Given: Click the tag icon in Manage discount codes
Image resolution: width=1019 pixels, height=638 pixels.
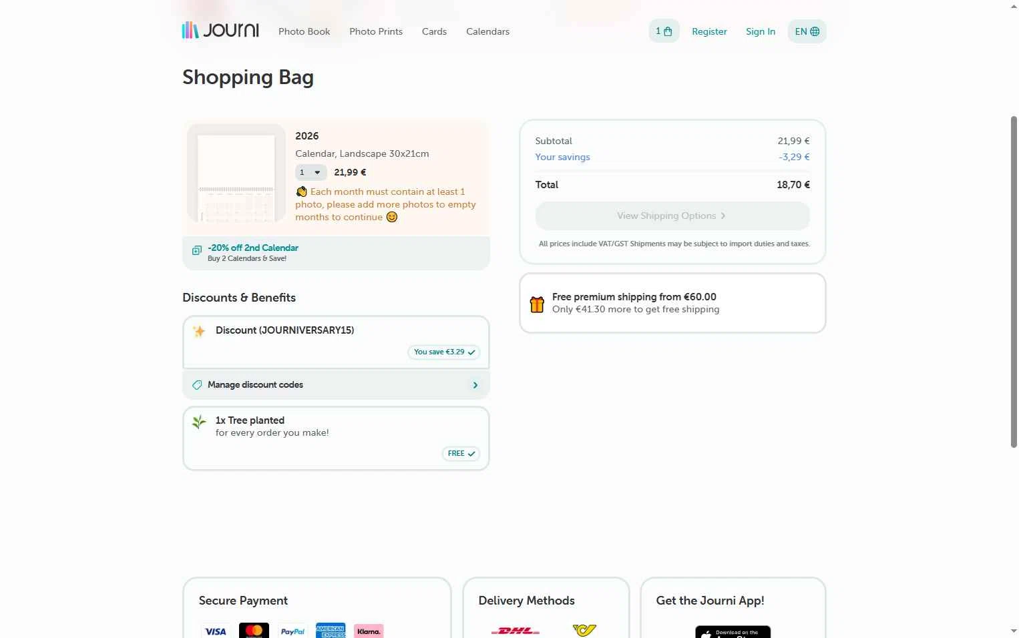Looking at the screenshot, I should click(x=197, y=385).
